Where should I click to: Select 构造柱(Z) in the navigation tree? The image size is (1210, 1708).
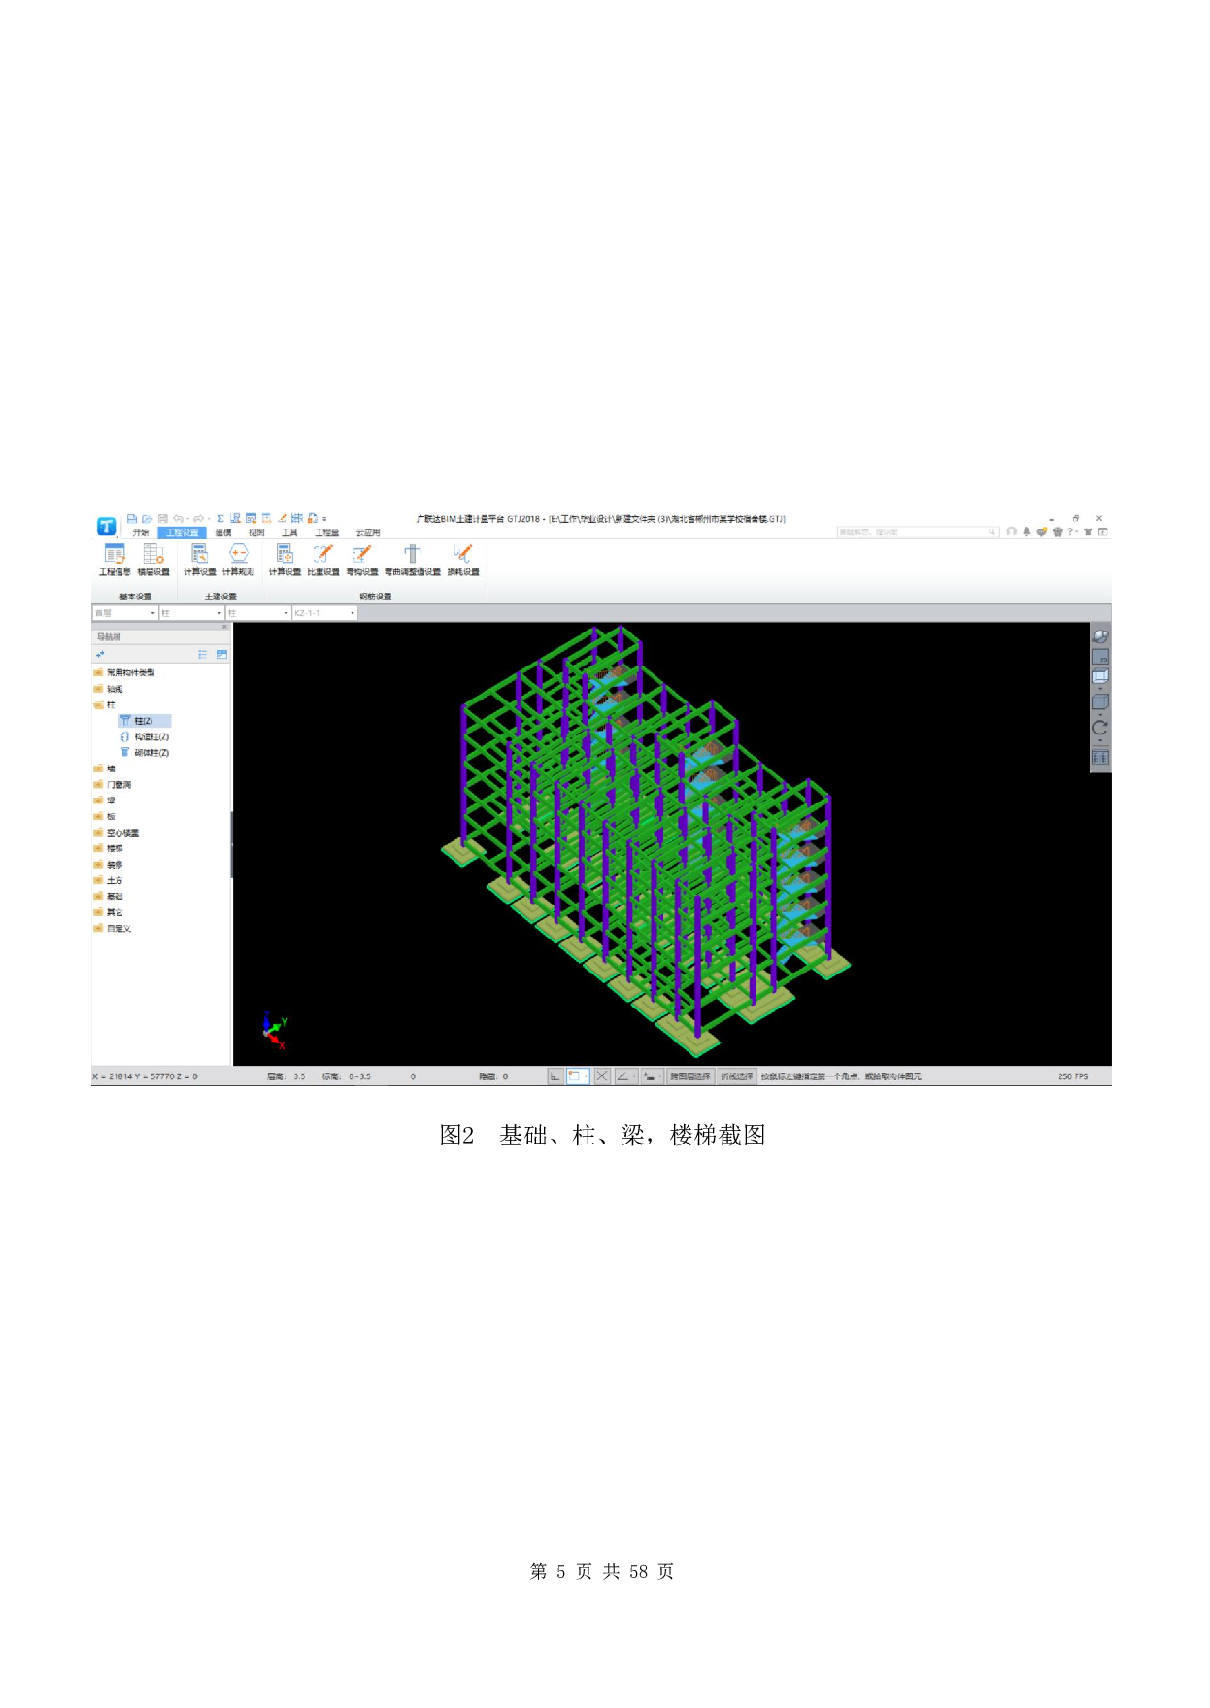151,737
